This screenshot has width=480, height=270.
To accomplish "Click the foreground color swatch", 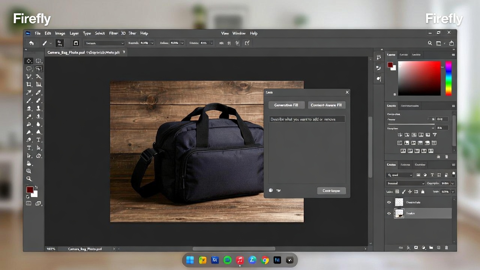I will coord(29,190).
